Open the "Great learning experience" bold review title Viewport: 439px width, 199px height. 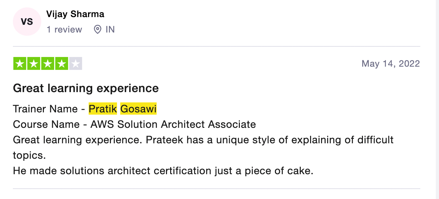86,88
